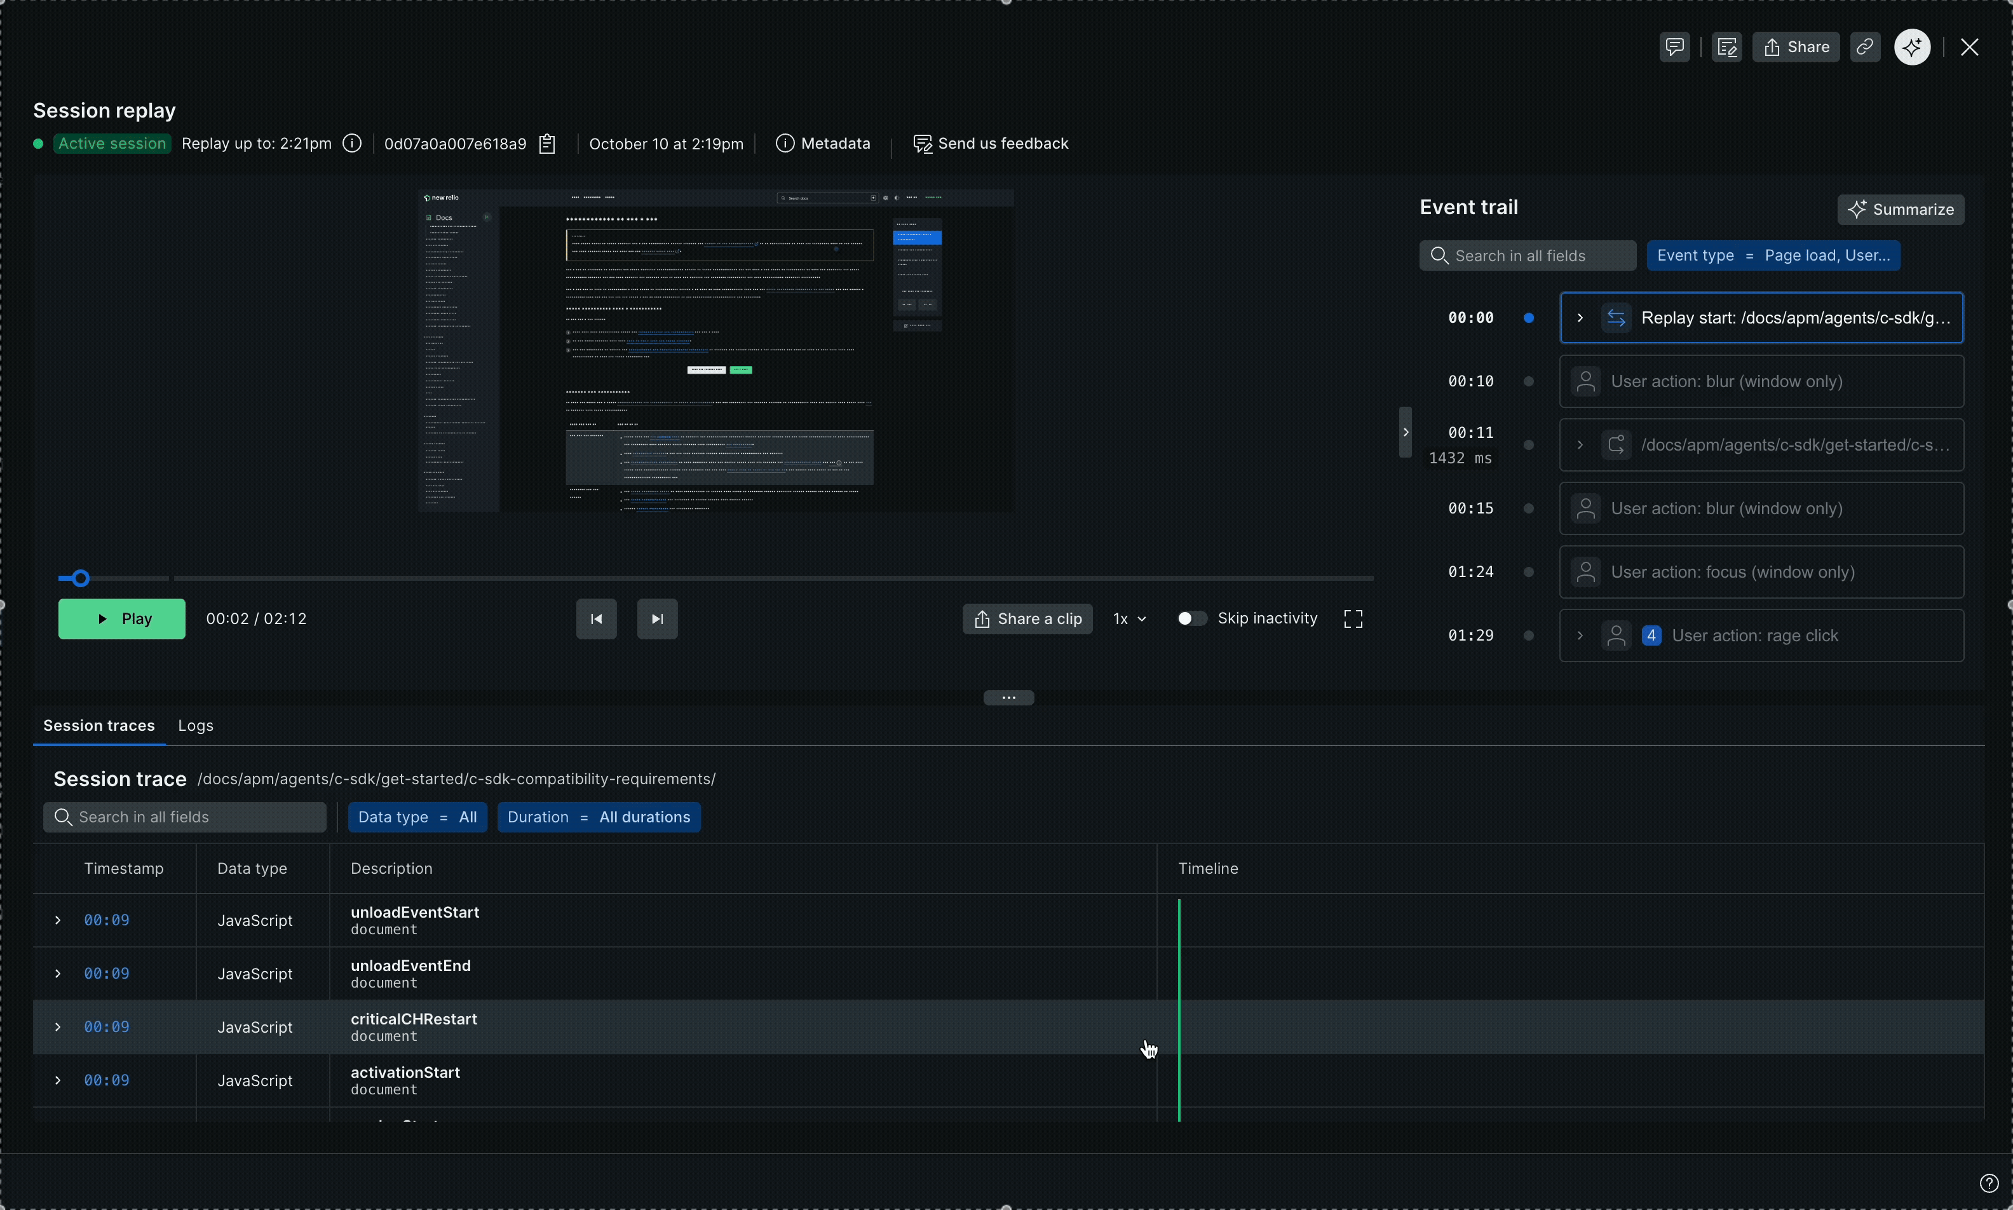Click the Share a clip button
The image size is (2013, 1210).
pyautogui.click(x=1026, y=618)
